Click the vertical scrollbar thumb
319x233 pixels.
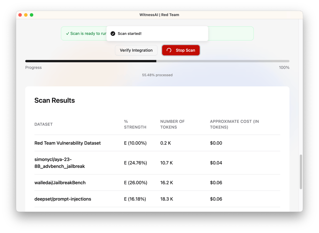coord(301,172)
